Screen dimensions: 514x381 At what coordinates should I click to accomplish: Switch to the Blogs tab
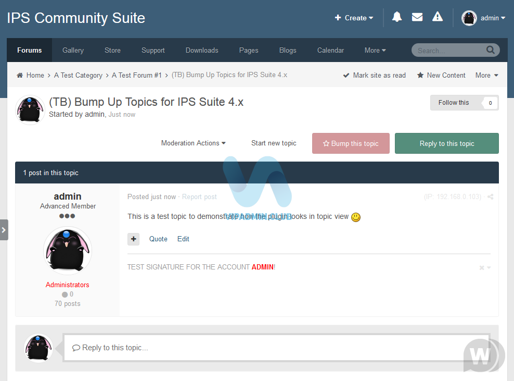coord(288,50)
